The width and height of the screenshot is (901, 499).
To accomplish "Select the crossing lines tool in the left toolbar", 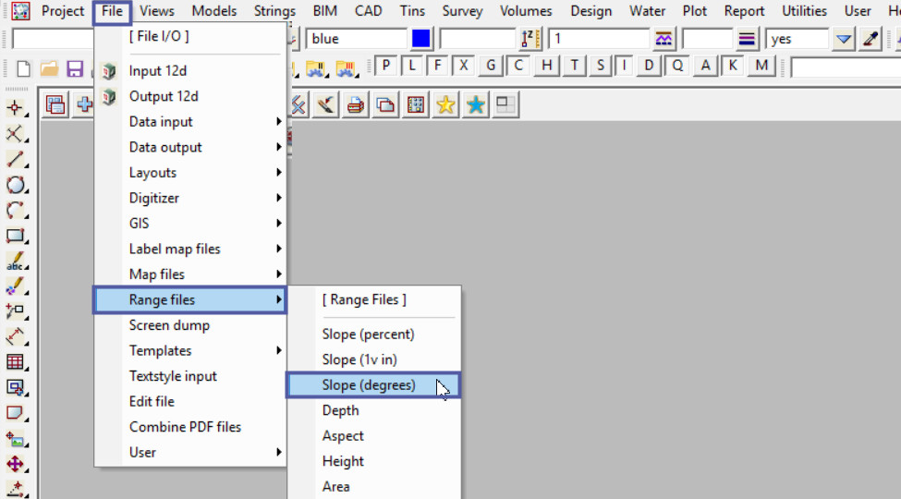I will 16,133.
